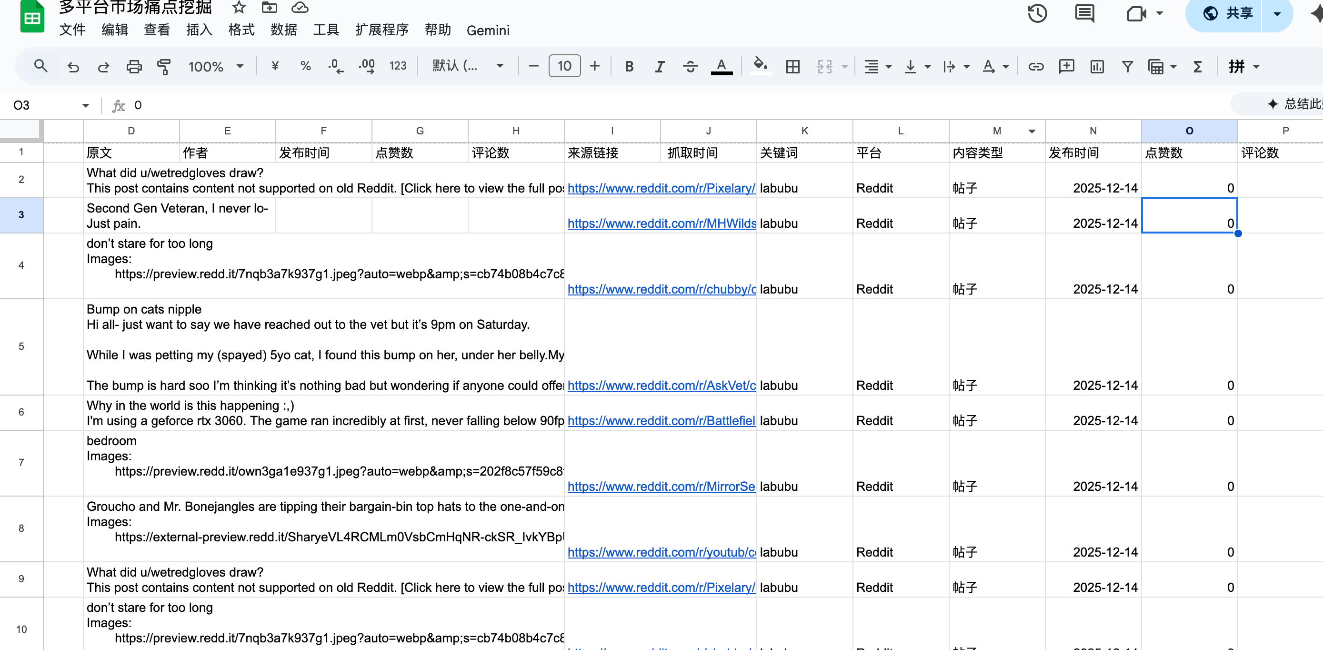Viewport: 1323px width, 650px height.
Task: Click the font size input field
Action: (x=564, y=66)
